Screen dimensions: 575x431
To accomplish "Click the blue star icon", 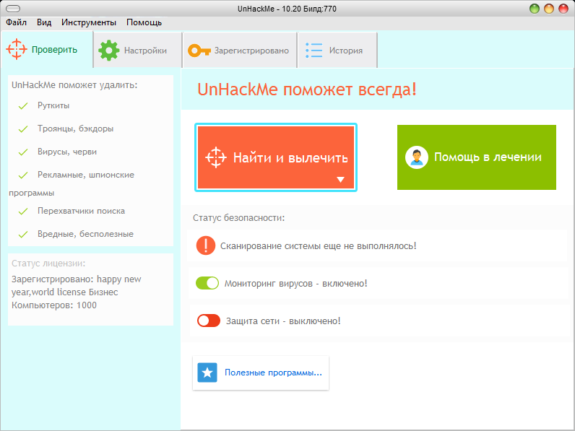I will (207, 373).
